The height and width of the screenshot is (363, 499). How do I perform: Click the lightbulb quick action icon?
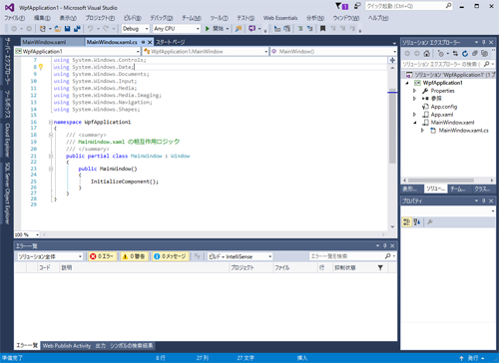point(41,67)
